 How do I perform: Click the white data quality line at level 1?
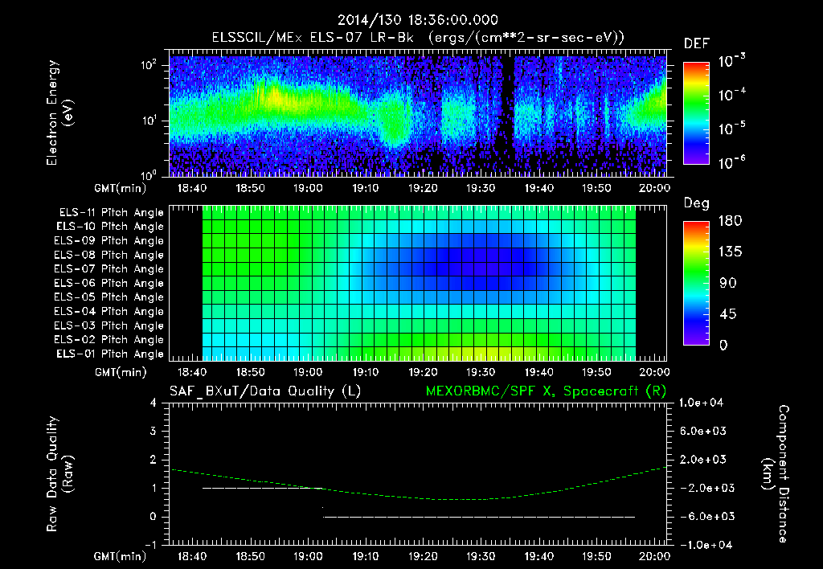(263, 488)
